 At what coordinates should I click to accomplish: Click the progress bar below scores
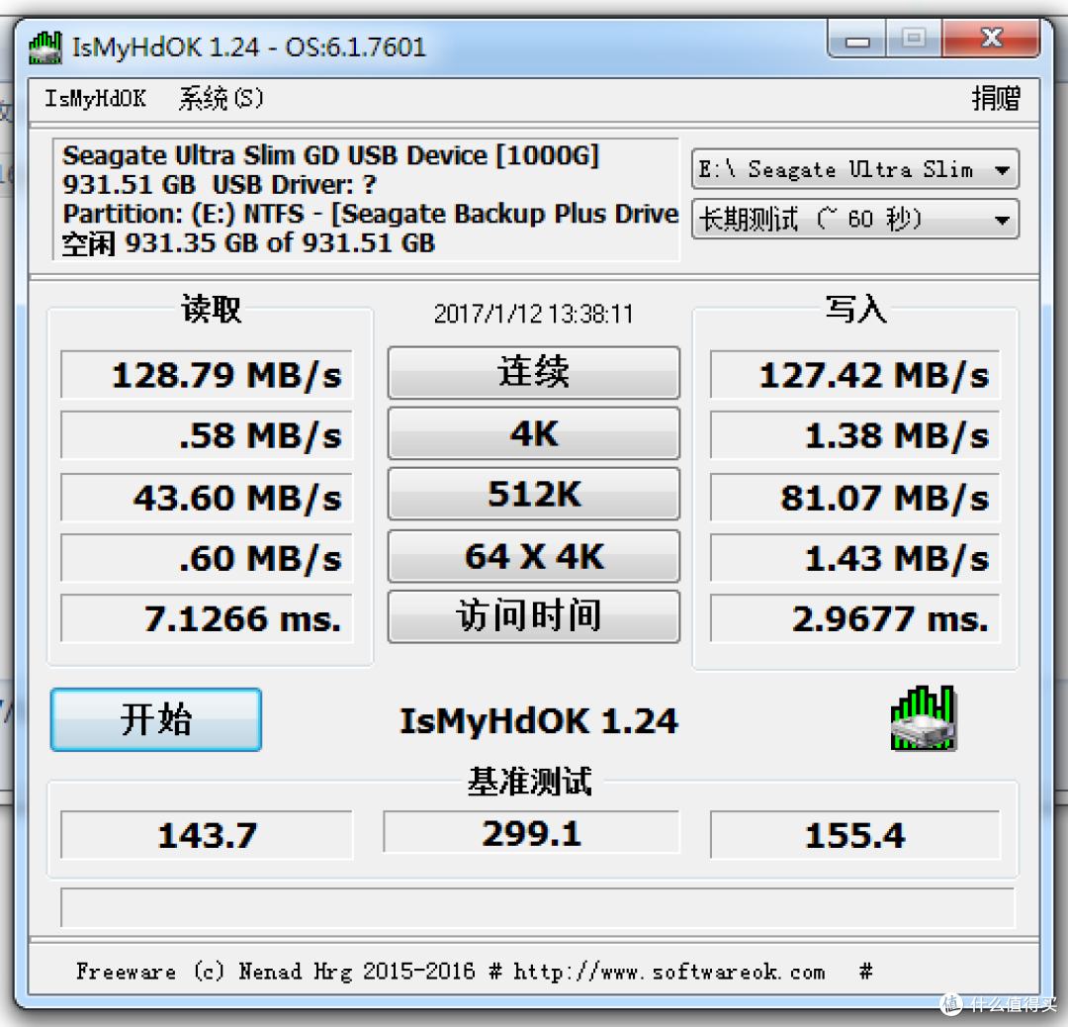[537, 907]
